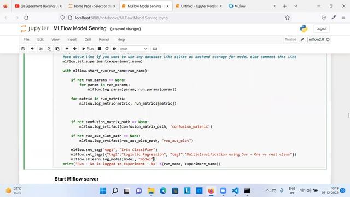This screenshot has height=197, width=350.
Task: Click the print statement code line
Action: click(142, 164)
